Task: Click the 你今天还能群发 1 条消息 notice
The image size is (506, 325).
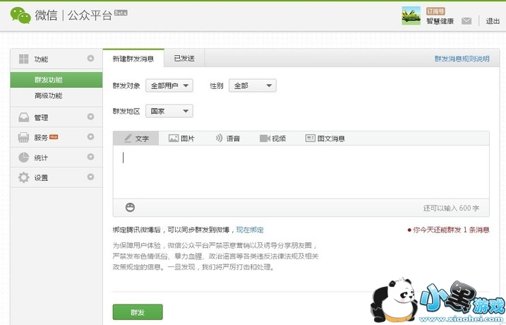Action: click(449, 230)
